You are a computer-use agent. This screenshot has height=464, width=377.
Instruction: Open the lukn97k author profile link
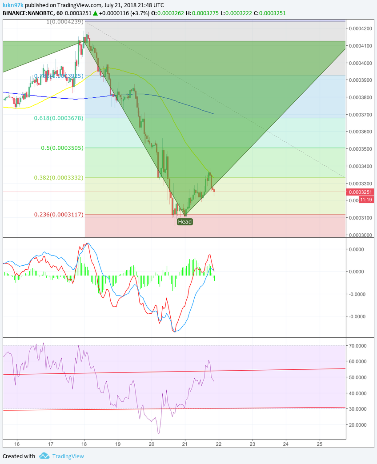click(x=13, y=5)
